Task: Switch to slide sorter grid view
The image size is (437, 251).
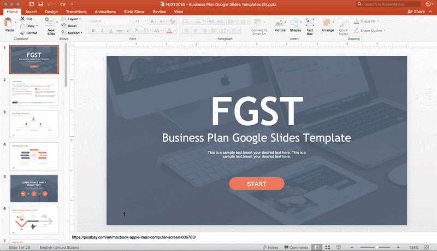Action: click(x=328, y=247)
